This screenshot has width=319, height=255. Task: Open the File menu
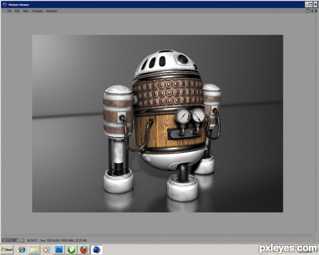click(x=9, y=11)
